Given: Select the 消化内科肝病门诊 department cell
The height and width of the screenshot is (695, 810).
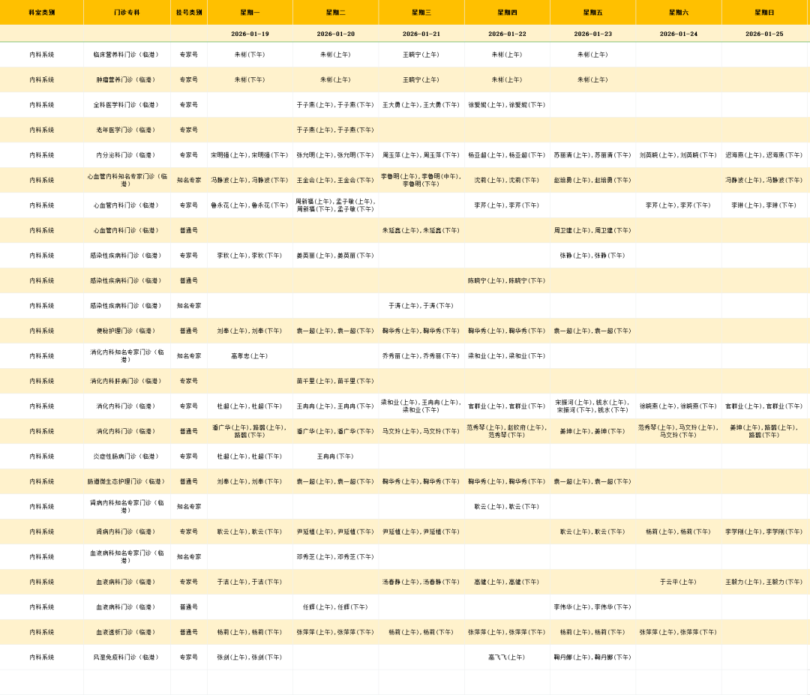Looking at the screenshot, I should [x=126, y=381].
